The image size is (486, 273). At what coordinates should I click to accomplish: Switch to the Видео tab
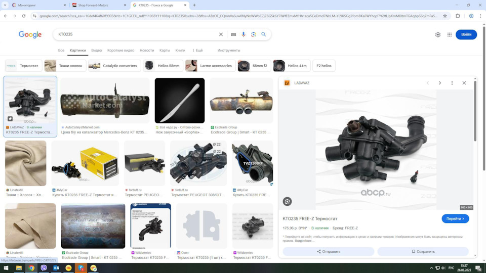point(97,51)
